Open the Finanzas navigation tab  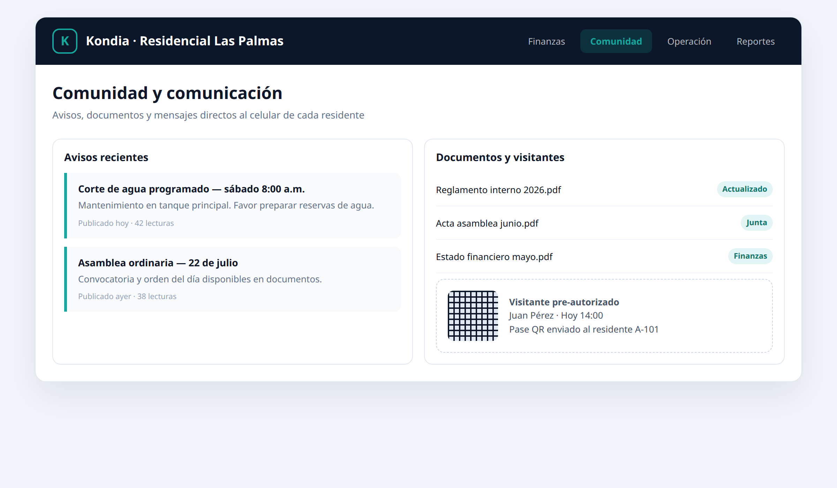546,41
